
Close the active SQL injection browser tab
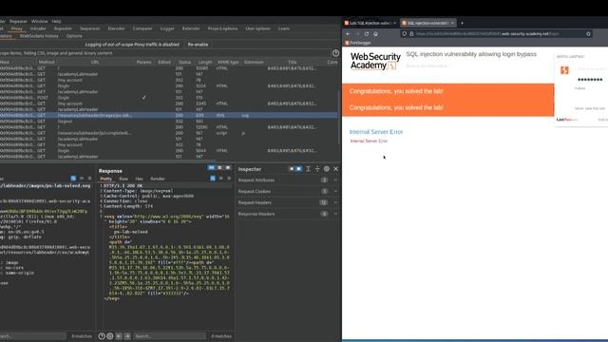point(452,23)
